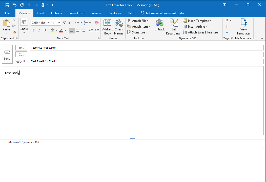Apply red font color

point(61,30)
